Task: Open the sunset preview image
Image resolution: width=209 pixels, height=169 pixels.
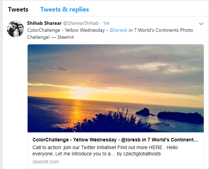Action: (116, 88)
